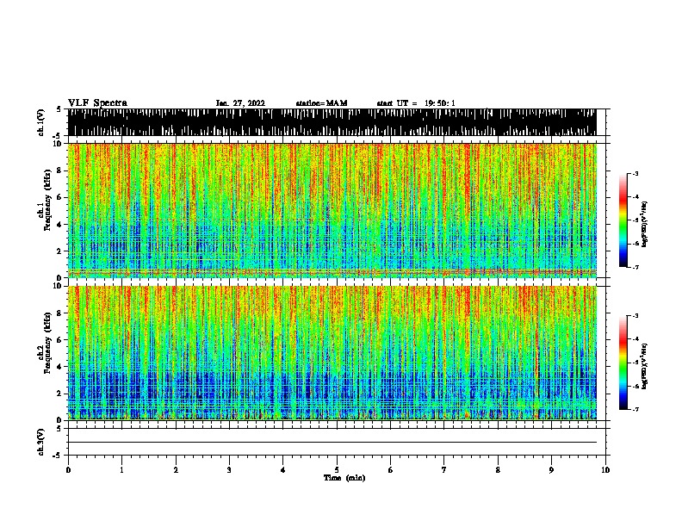This screenshot has width=682, height=527.
Task: Click the "-7" tick on ch.1 colorbar
Action: pos(635,267)
